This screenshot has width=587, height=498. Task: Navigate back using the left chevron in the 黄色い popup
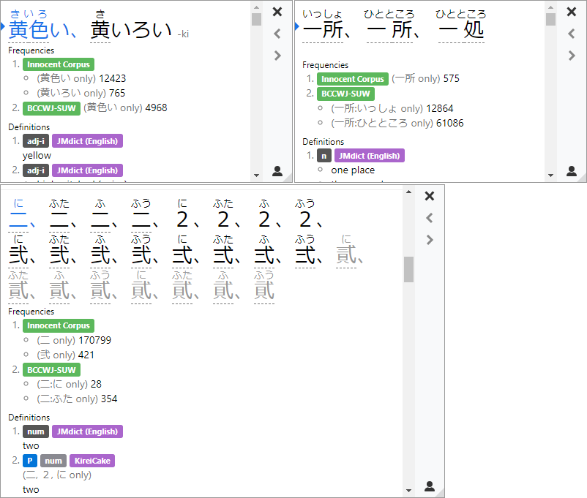click(x=277, y=33)
